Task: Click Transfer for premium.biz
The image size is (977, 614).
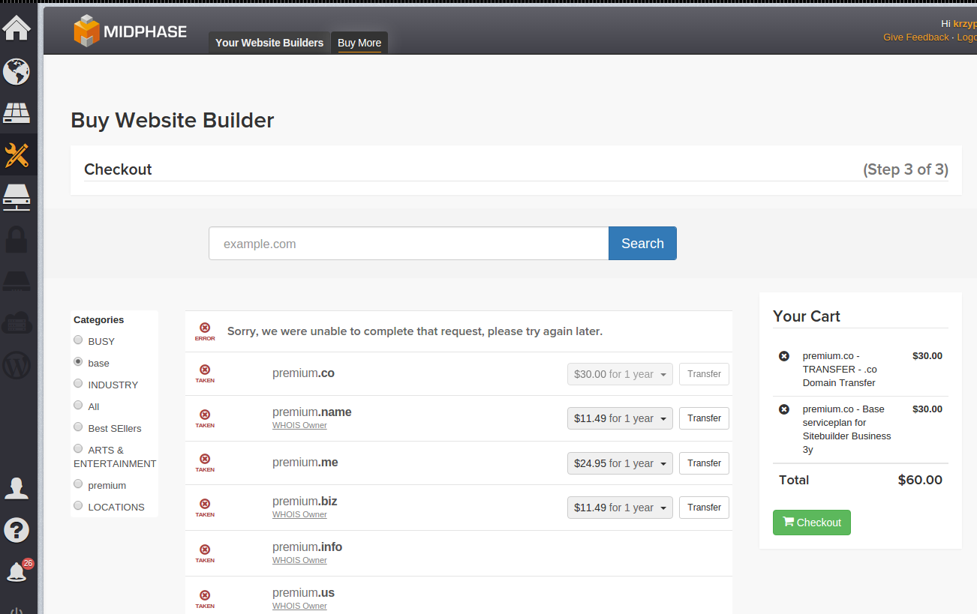Action: point(704,508)
